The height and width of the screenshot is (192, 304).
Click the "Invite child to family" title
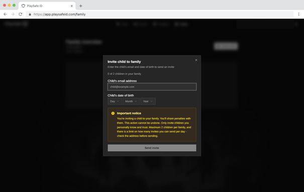tap(124, 62)
